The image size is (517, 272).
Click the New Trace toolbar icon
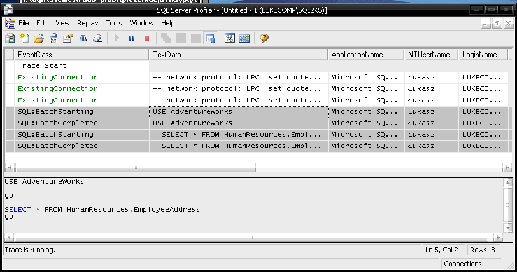10,38
